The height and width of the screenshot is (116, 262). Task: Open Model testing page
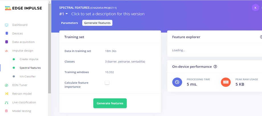tap(22, 111)
